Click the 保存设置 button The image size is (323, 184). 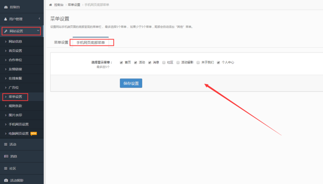(x=131, y=83)
